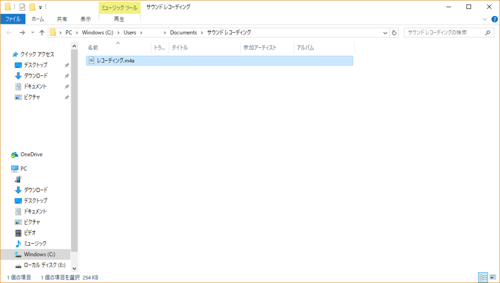This screenshot has width=500, height=283.
Task: Expand the chevron after PC in breadcrumb
Action: tap(77, 33)
